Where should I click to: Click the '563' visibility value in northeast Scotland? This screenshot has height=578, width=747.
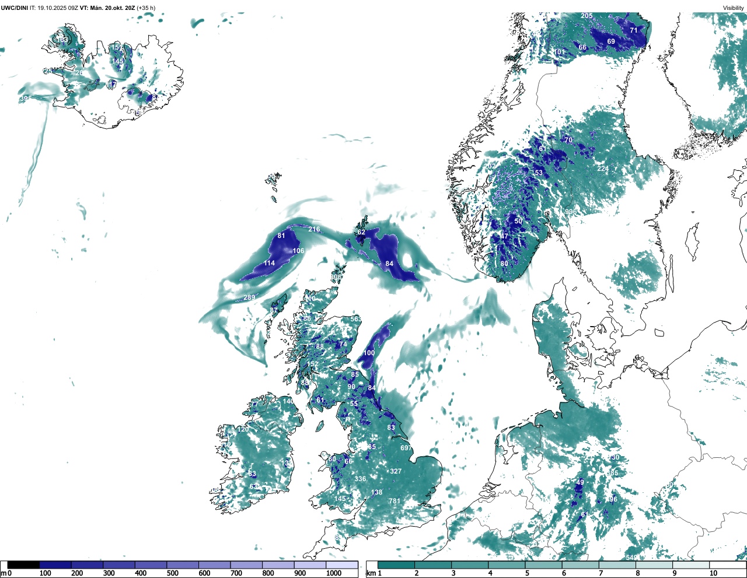[x=355, y=320]
